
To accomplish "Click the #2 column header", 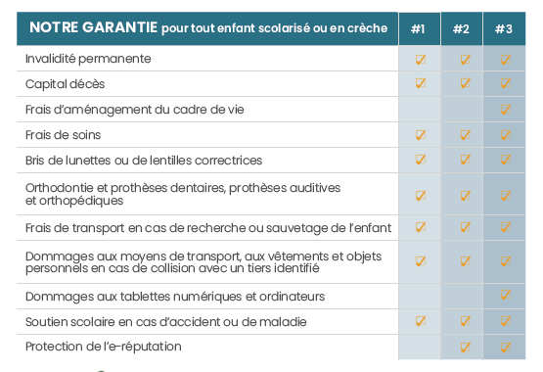I will pos(462,28).
